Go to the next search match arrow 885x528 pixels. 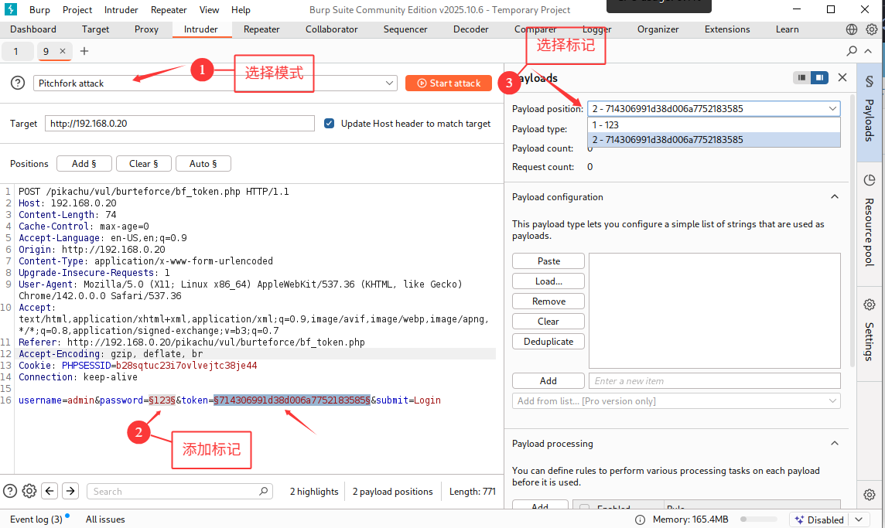(x=70, y=491)
